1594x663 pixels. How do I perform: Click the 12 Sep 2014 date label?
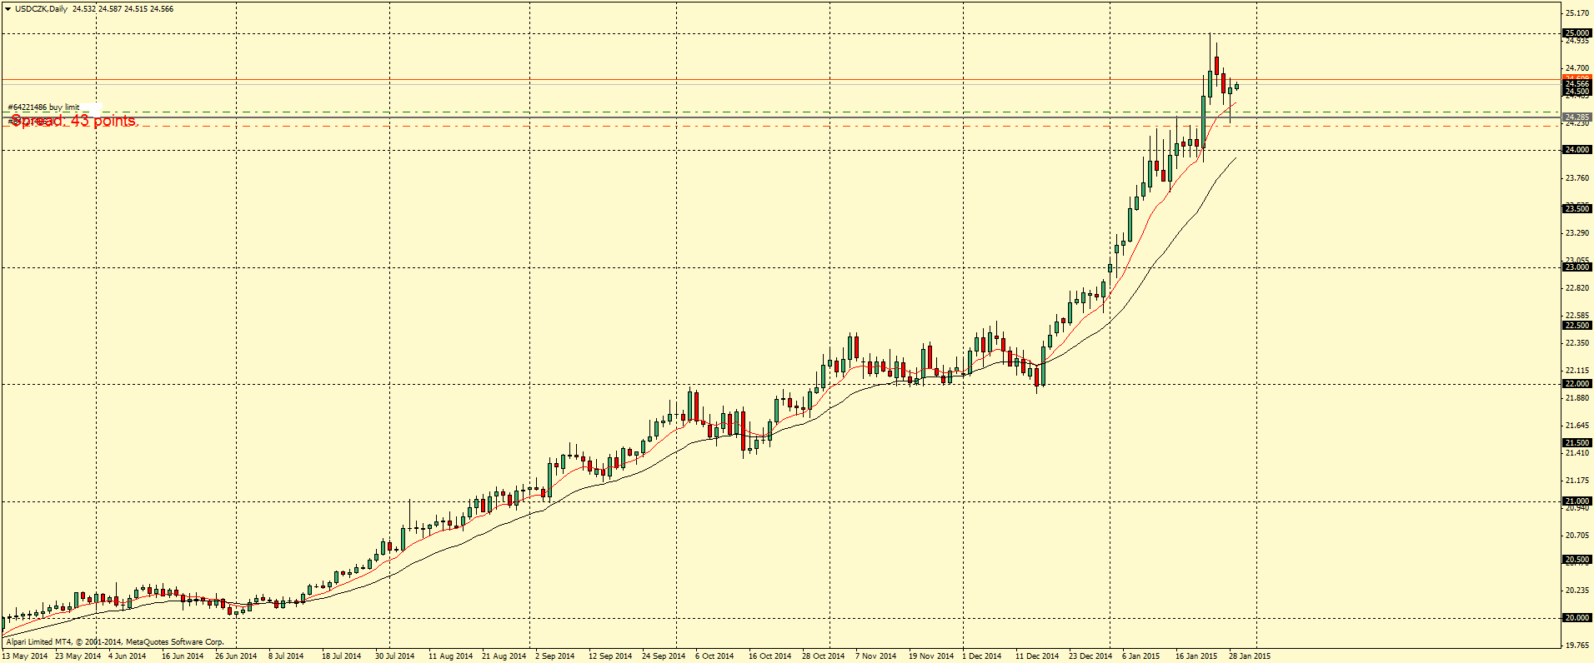610,656
